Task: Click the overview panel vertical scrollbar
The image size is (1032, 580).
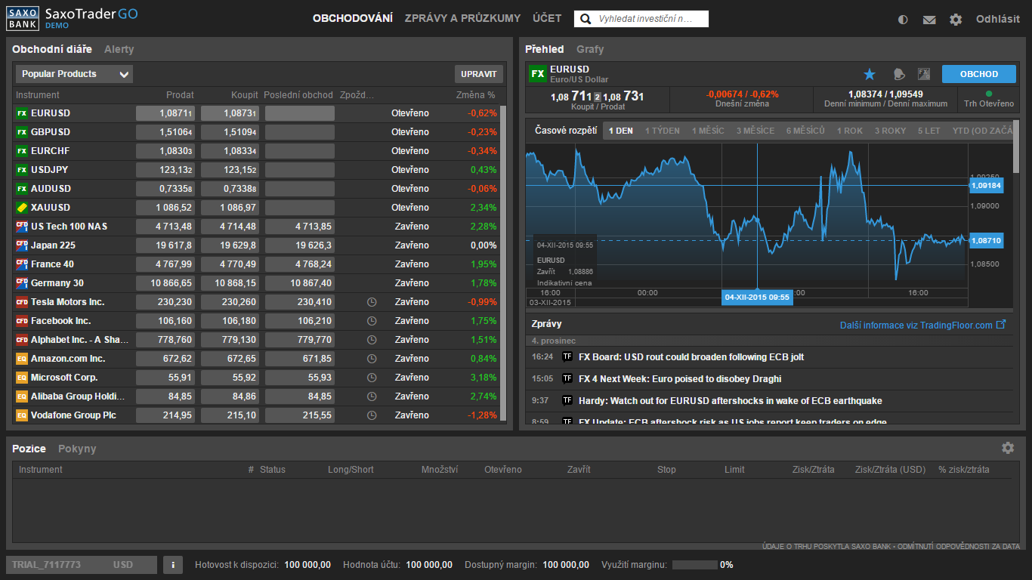Action: (1016, 147)
